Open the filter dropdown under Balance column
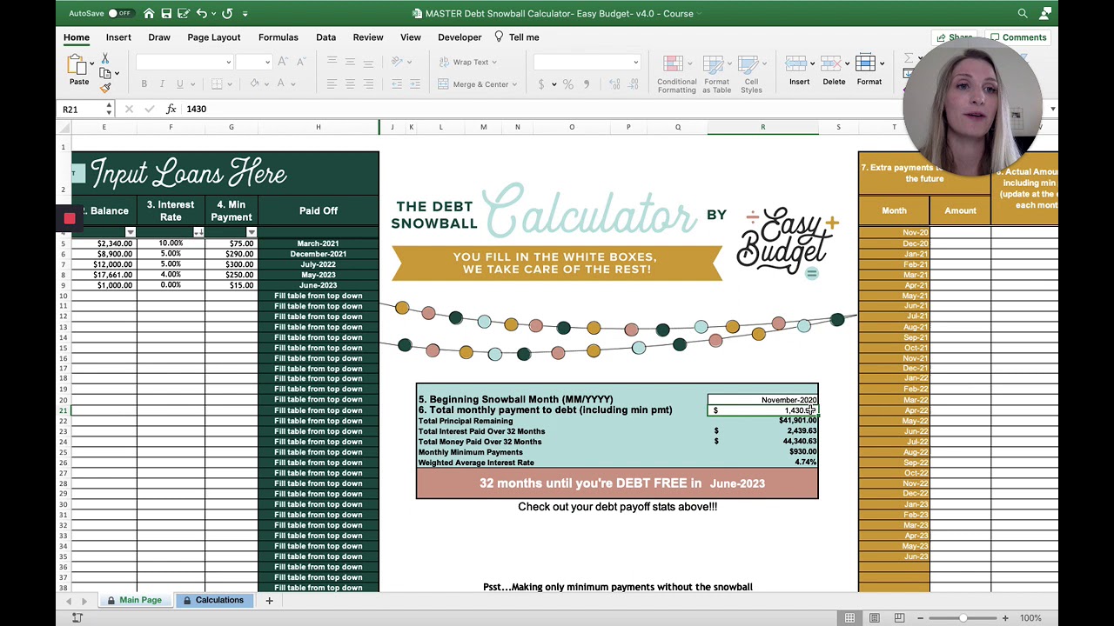The image size is (1114, 626). [x=130, y=232]
